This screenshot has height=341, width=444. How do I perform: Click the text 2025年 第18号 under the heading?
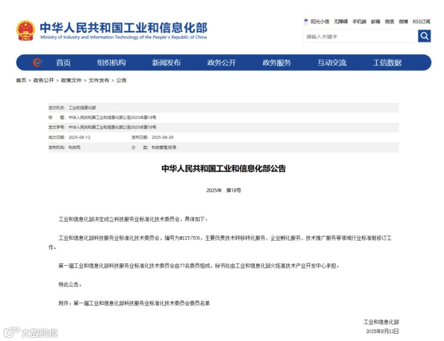coord(224,191)
